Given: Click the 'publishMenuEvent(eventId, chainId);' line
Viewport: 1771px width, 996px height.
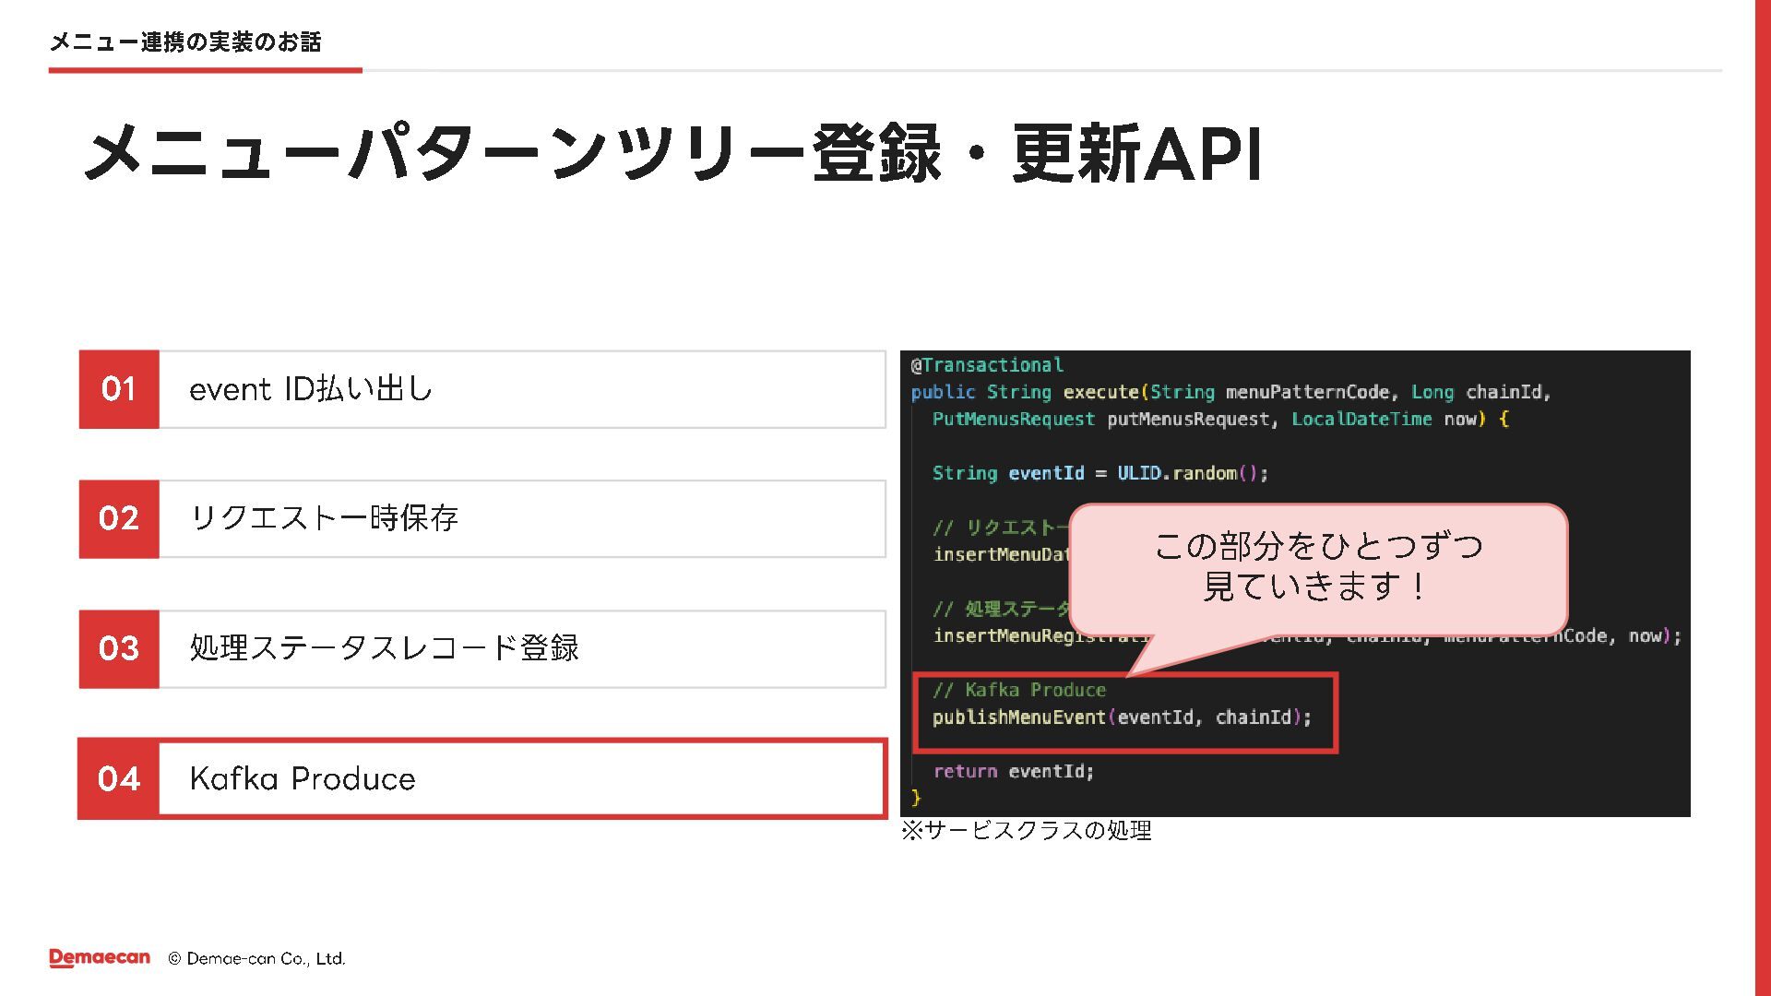Looking at the screenshot, I should coord(1122,717).
